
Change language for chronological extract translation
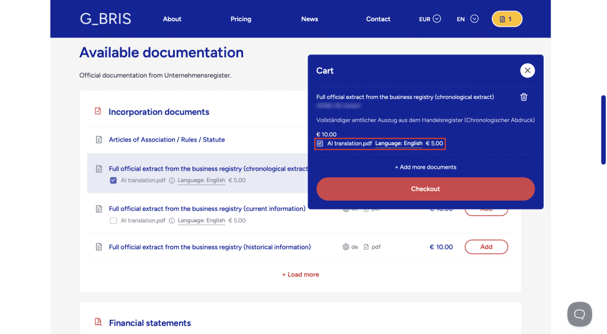(202, 180)
